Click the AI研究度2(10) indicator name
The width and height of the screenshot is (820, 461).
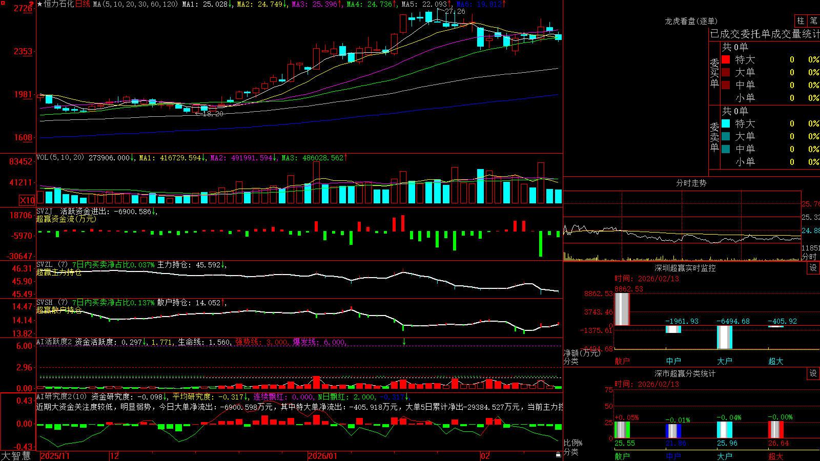tap(62, 396)
